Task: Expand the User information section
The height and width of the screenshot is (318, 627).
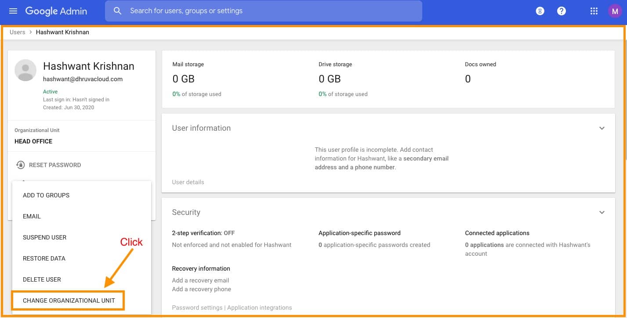Action: click(602, 128)
